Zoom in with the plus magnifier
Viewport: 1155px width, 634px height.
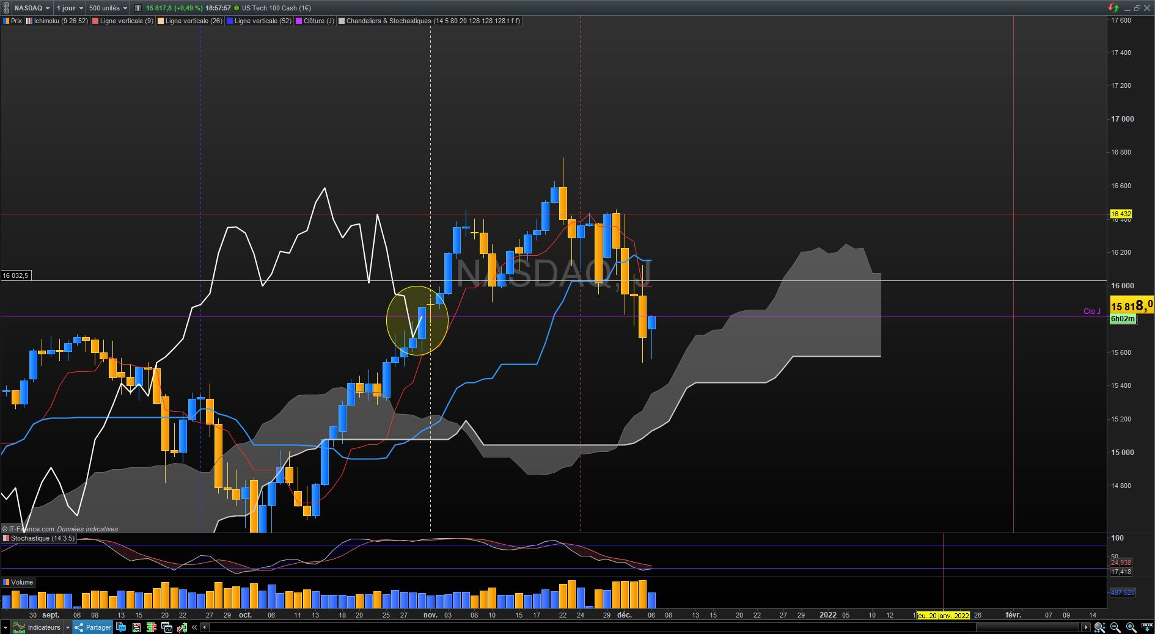point(1131,627)
